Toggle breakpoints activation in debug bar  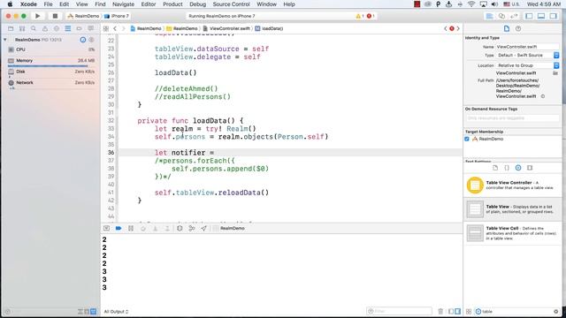coord(119,228)
